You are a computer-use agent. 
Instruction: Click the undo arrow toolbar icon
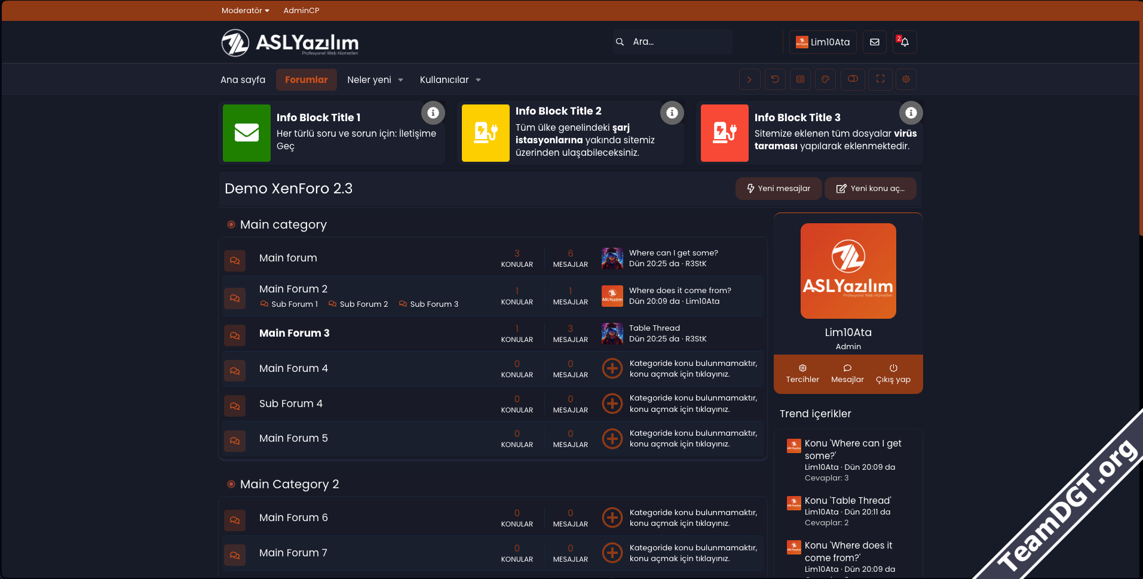pos(775,79)
